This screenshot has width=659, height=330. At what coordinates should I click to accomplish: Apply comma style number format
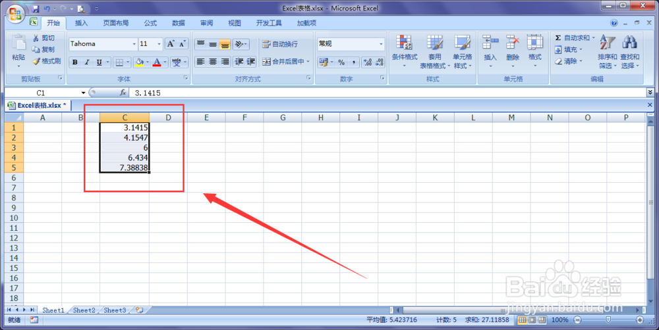tap(353, 62)
